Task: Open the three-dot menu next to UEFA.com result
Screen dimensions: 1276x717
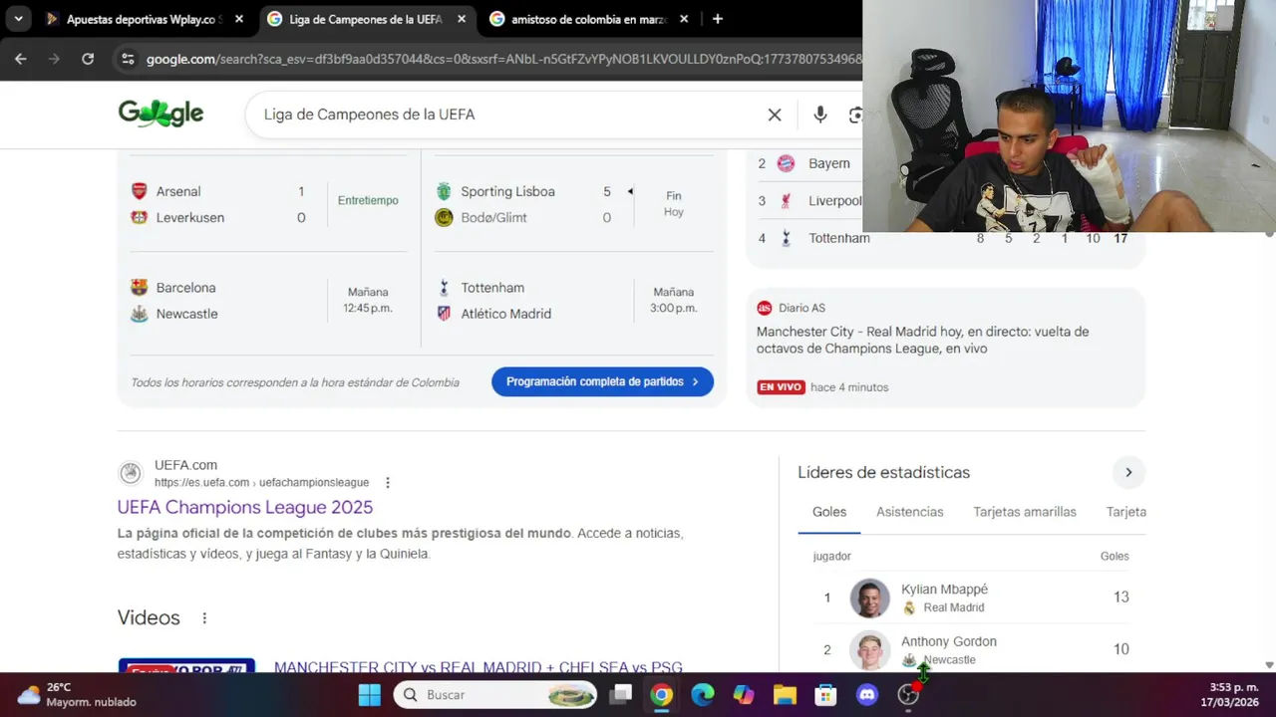Action: (388, 483)
